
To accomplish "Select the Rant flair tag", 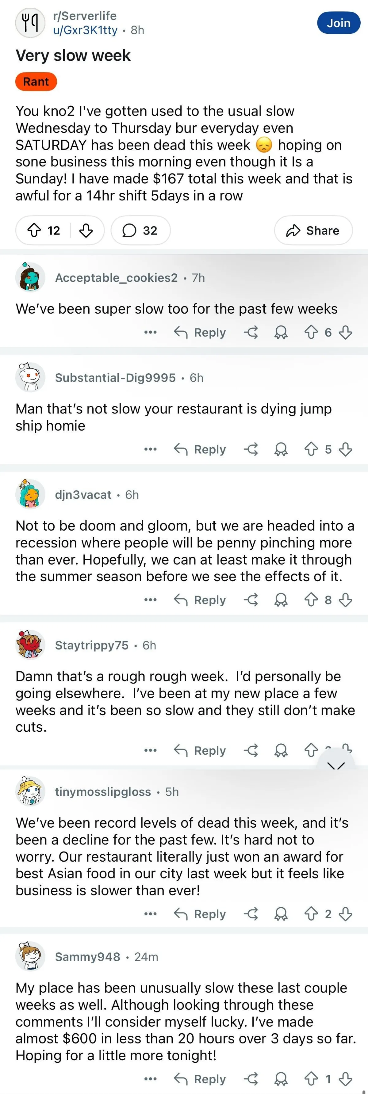I will click(x=36, y=82).
